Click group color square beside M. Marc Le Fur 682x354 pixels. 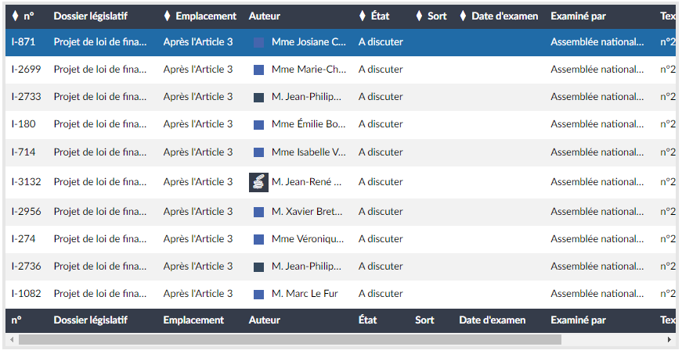click(x=258, y=295)
